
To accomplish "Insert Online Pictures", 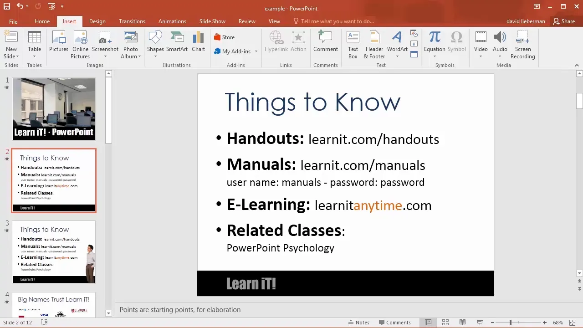I will 80,45.
